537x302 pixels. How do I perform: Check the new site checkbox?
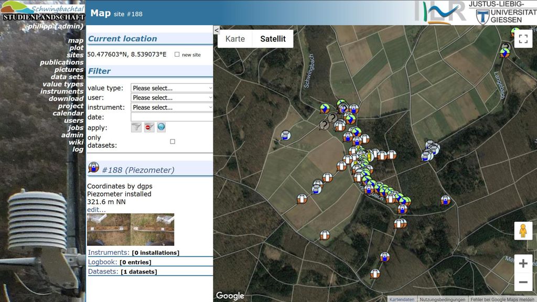177,55
